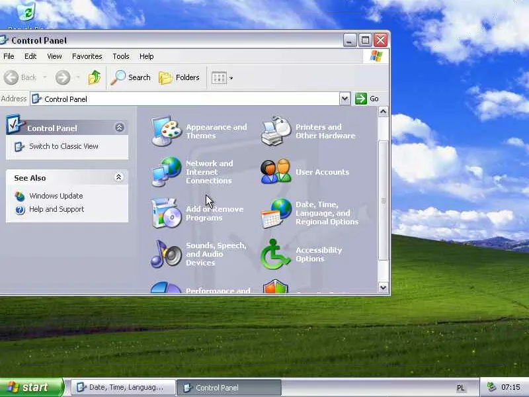Click the User Accounts link text
Image resolution: width=529 pixels, height=397 pixels.
tap(322, 172)
